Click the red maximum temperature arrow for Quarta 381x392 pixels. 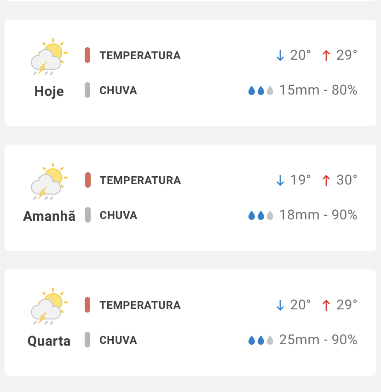(x=326, y=305)
